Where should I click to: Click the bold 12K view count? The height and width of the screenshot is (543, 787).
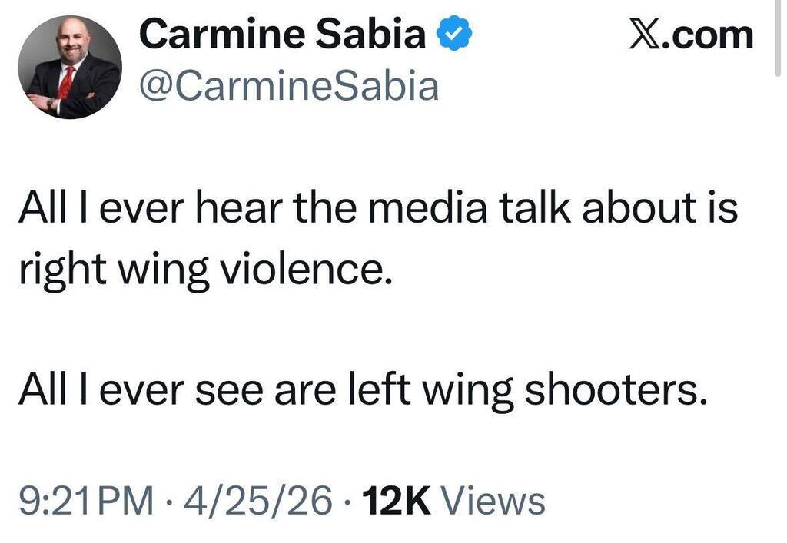[398, 502]
